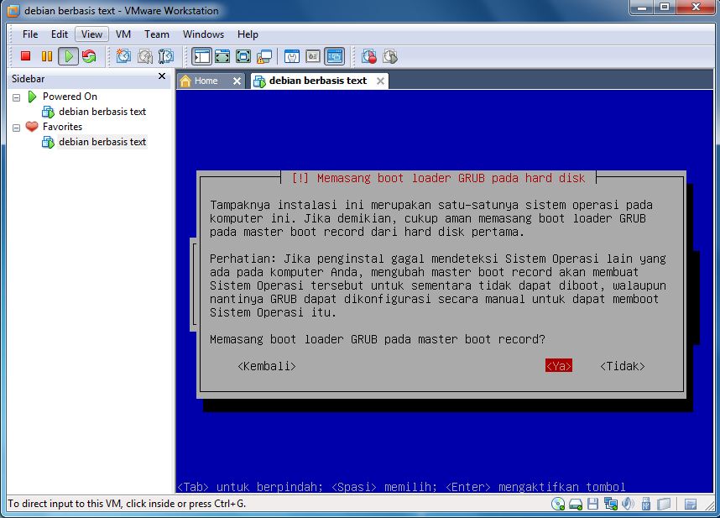
Task: Open the snapshot manager toolbar icon
Action: click(166, 56)
